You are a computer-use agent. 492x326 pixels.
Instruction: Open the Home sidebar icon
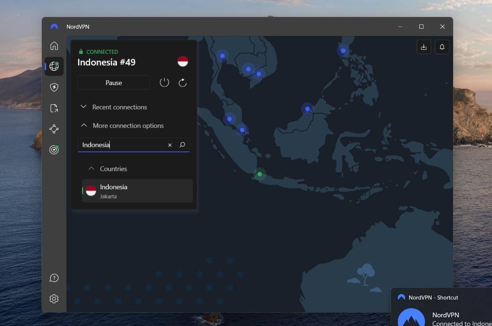tap(54, 46)
